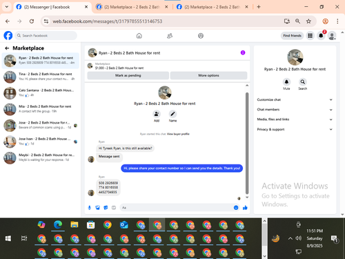Click Ryan's phone numbers message bubble
Image resolution: width=345 pixels, height=259 pixels.
pyautogui.click(x=108, y=187)
